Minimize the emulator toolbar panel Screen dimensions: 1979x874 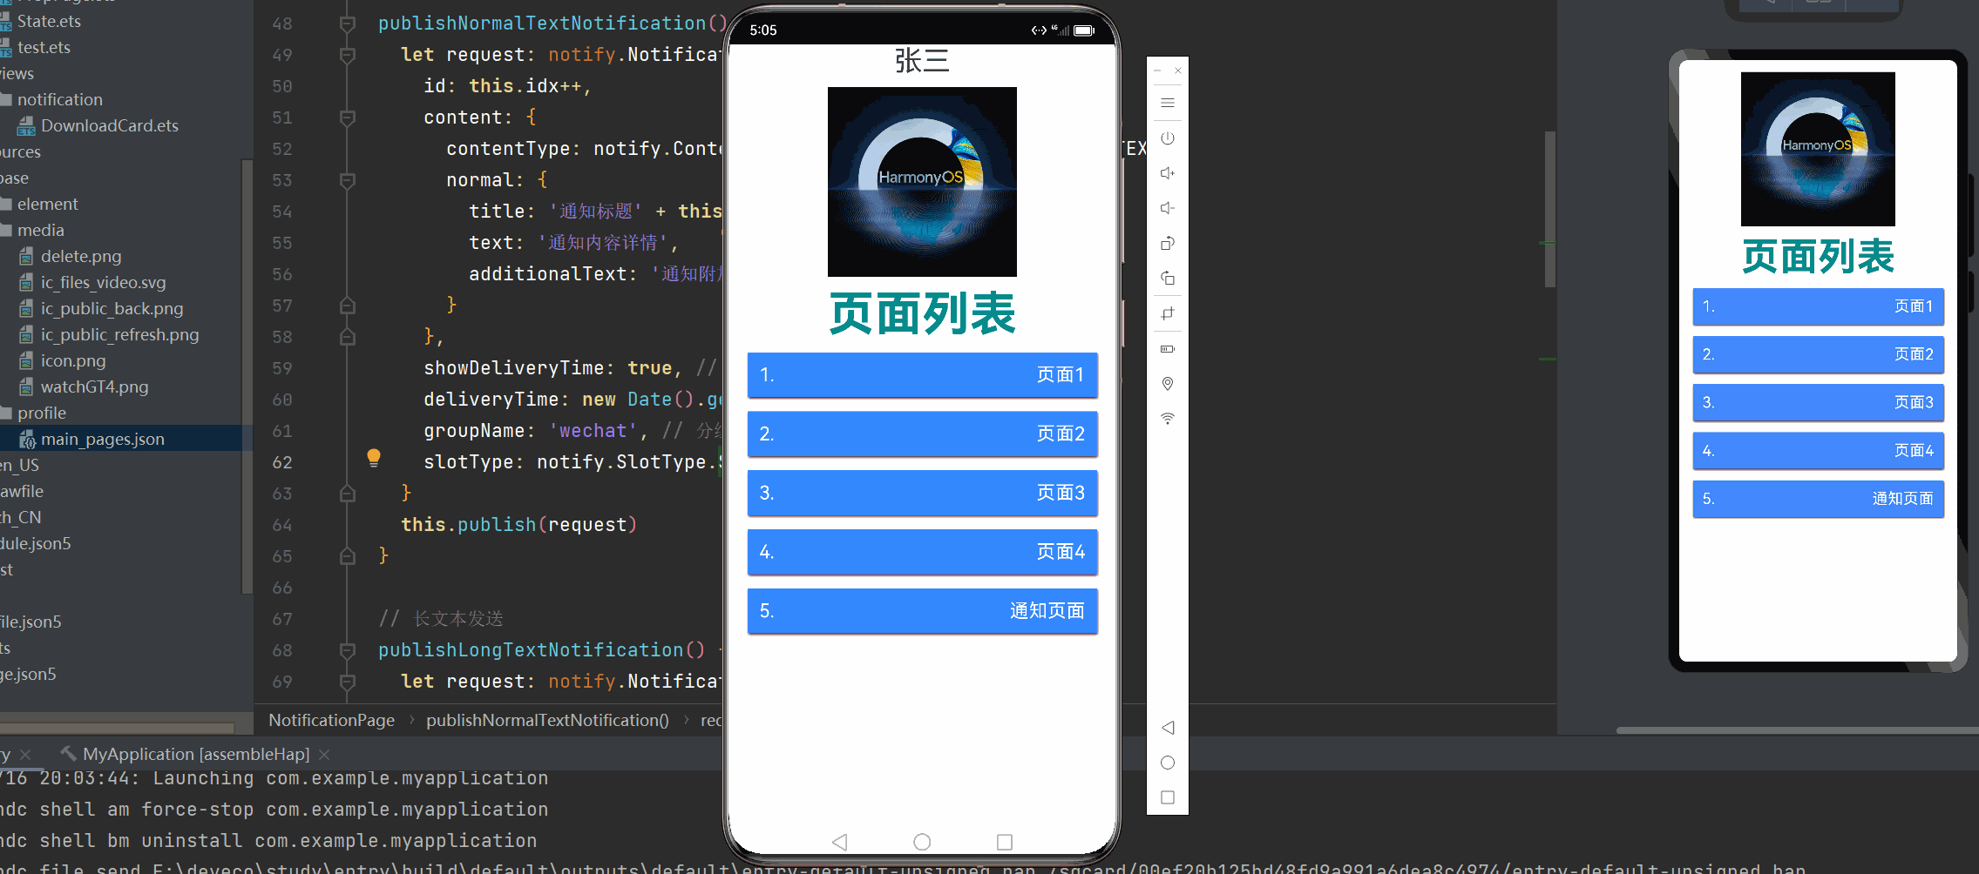(x=1157, y=71)
